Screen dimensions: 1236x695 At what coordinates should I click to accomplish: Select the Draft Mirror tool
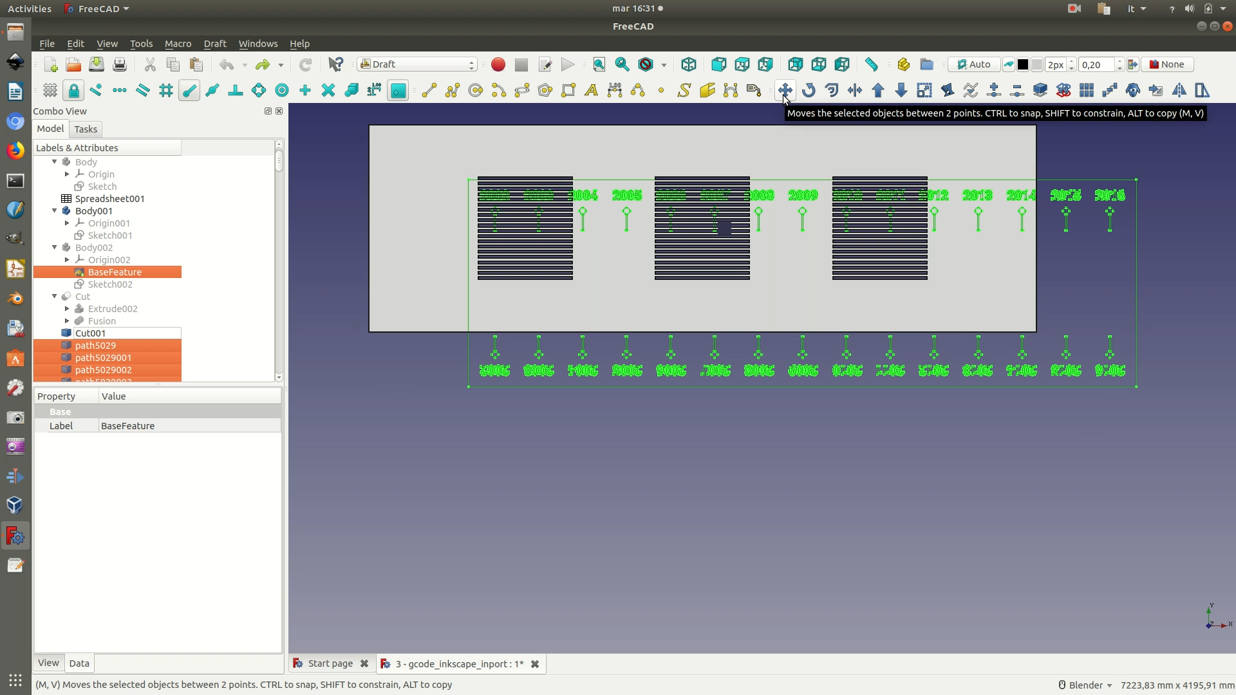pyautogui.click(x=1179, y=91)
